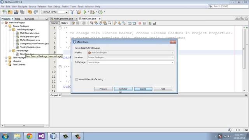Image resolution: width=249 pixels, height=140 pixels.
Task: Click the volume icon in system tray
Action: coord(229,136)
